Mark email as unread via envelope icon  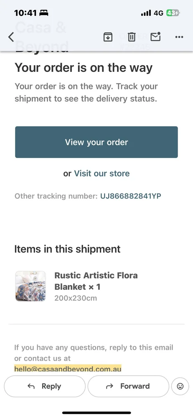[155, 37]
